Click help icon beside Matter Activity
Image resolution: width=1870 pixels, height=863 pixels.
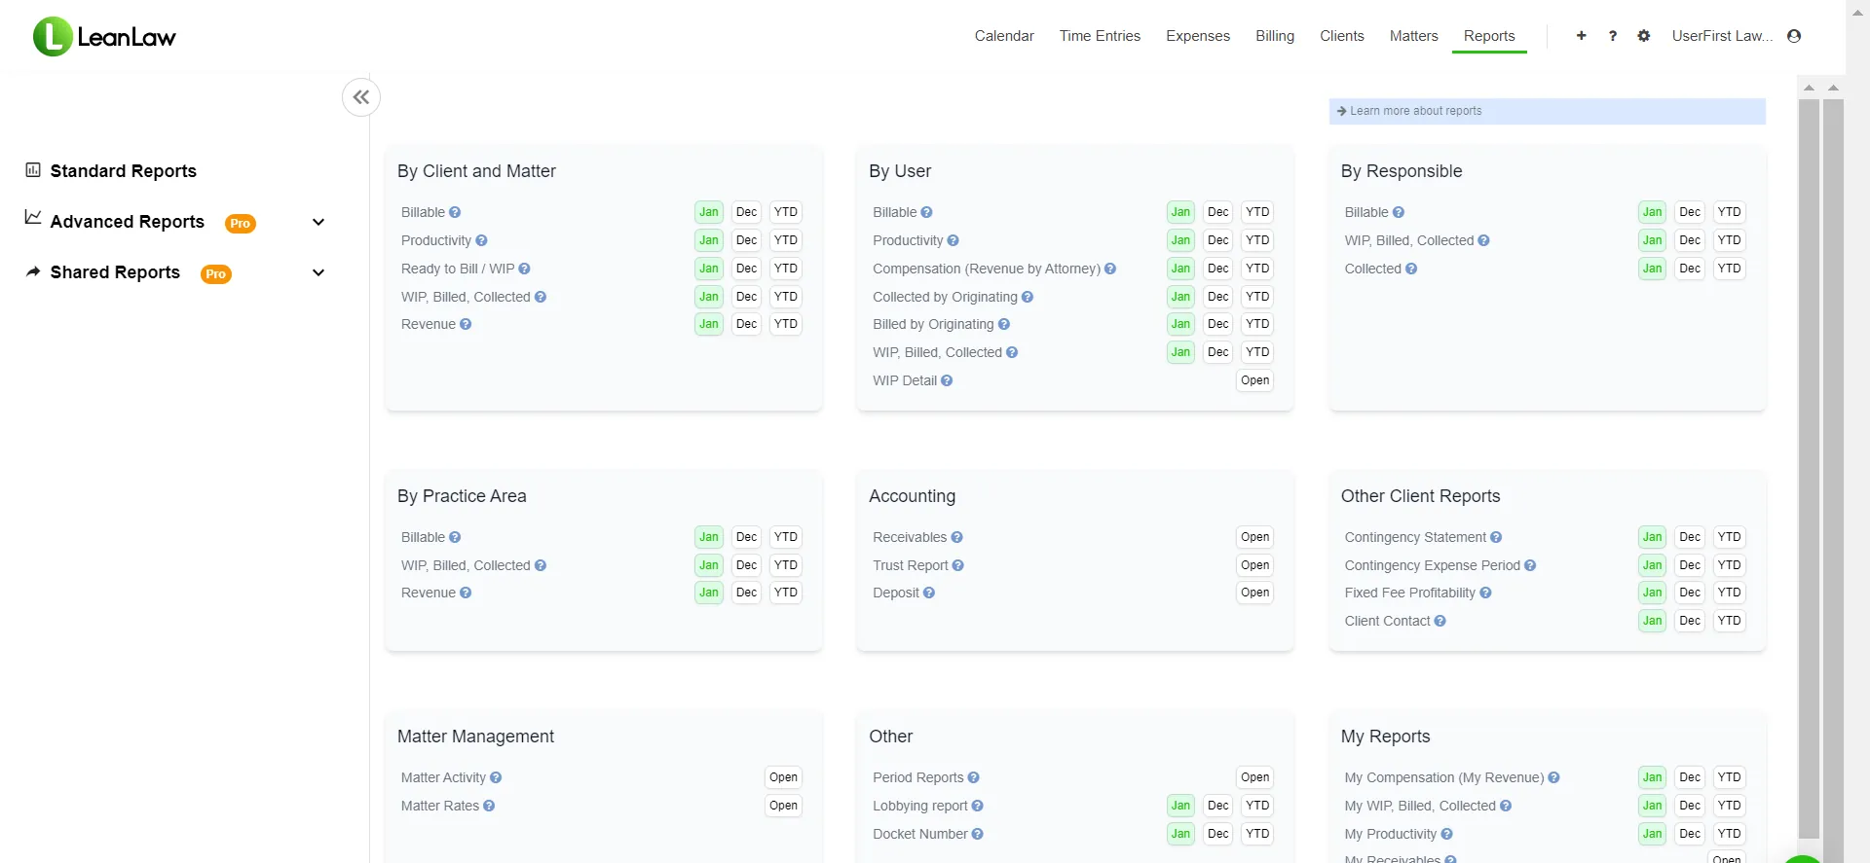pos(496,777)
